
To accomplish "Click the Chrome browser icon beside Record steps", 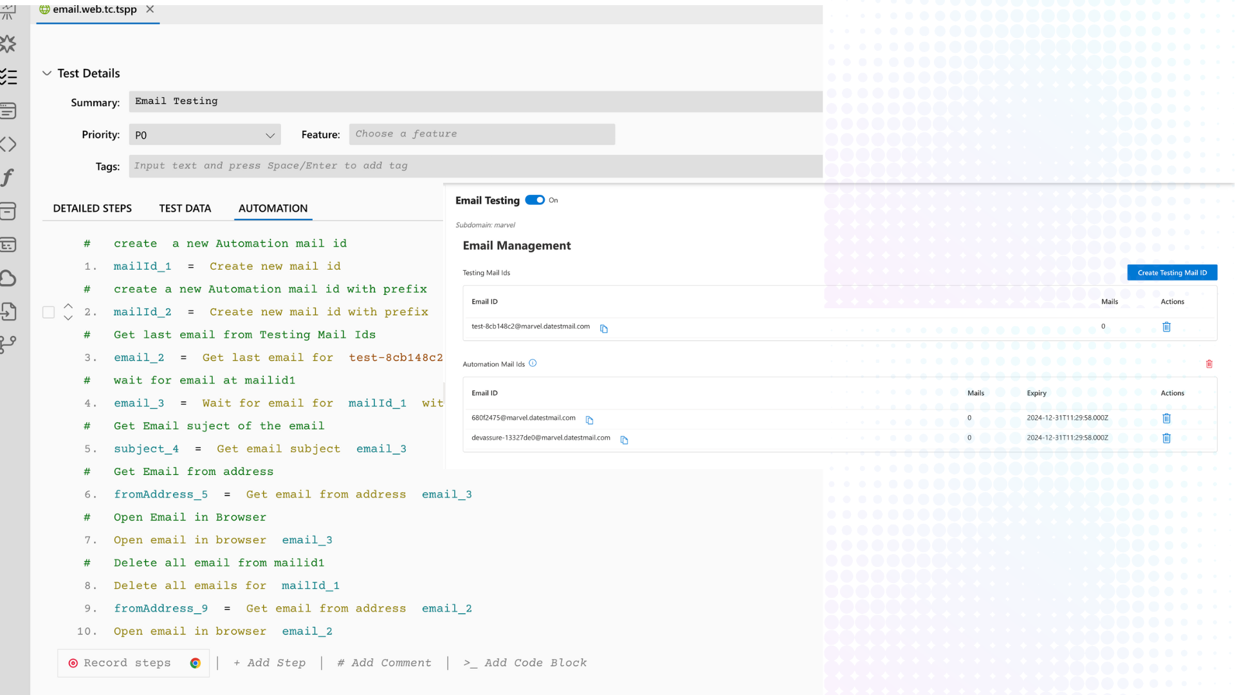I will tap(196, 663).
